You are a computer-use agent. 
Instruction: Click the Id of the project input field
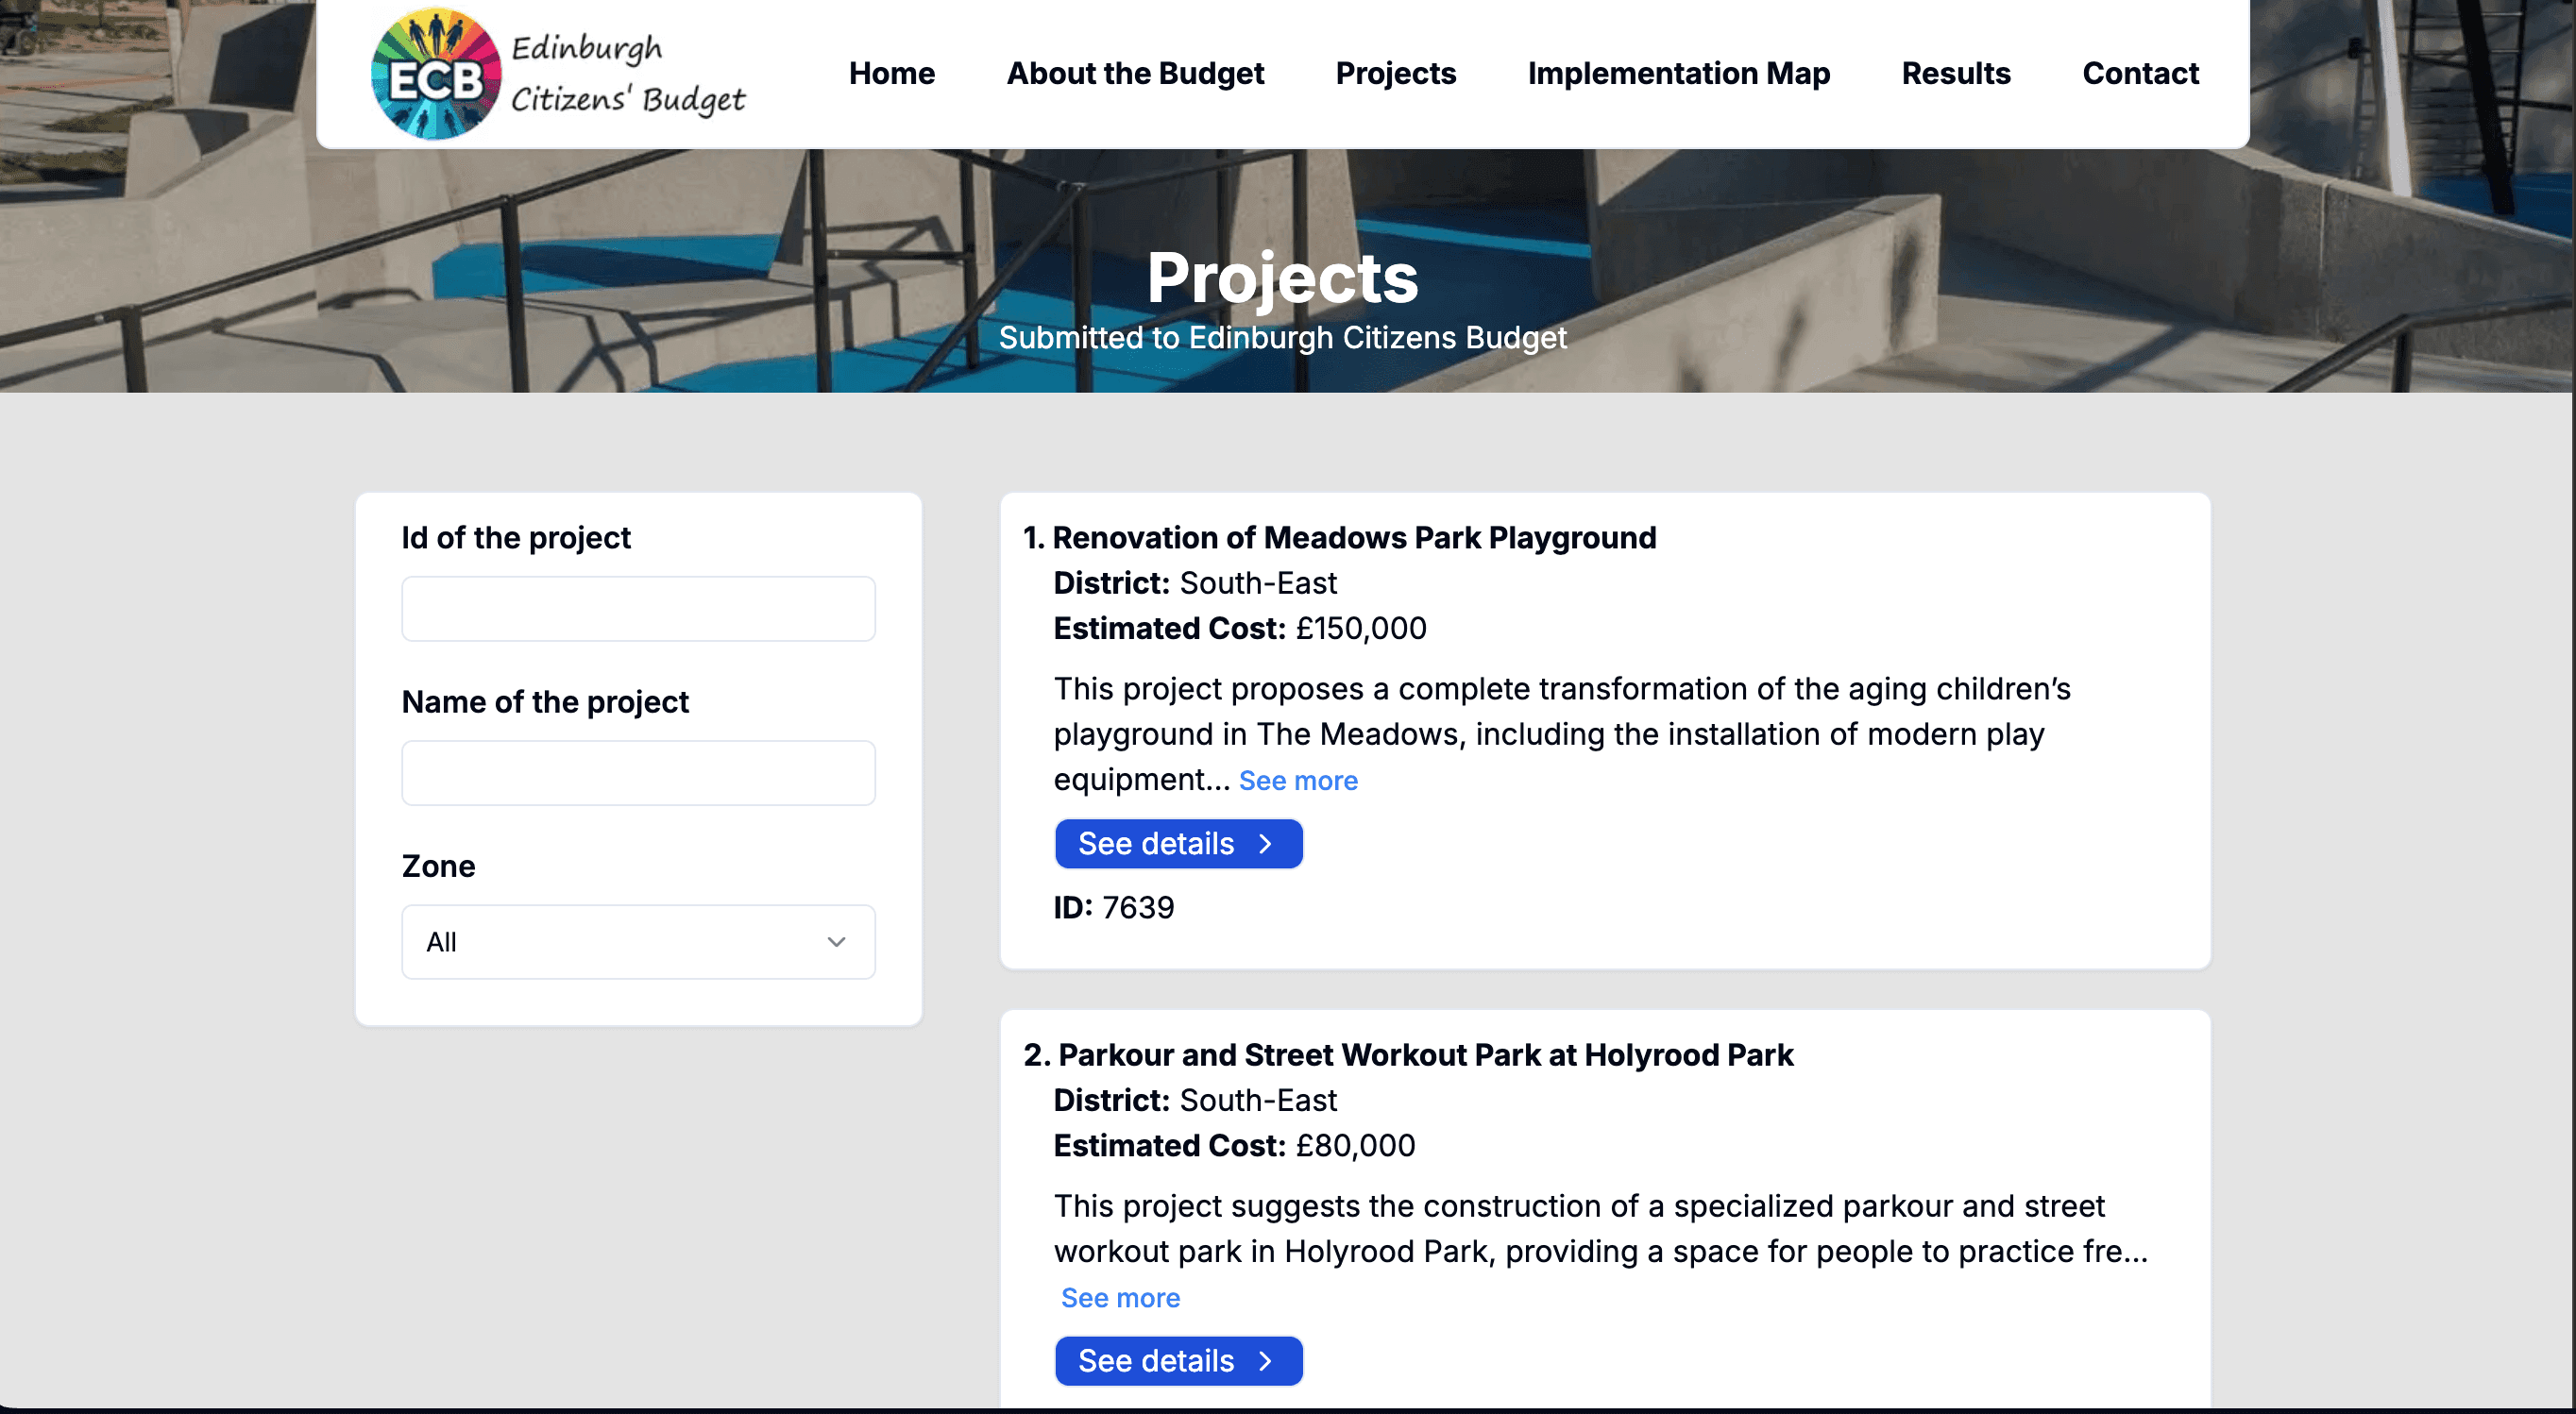click(x=638, y=608)
